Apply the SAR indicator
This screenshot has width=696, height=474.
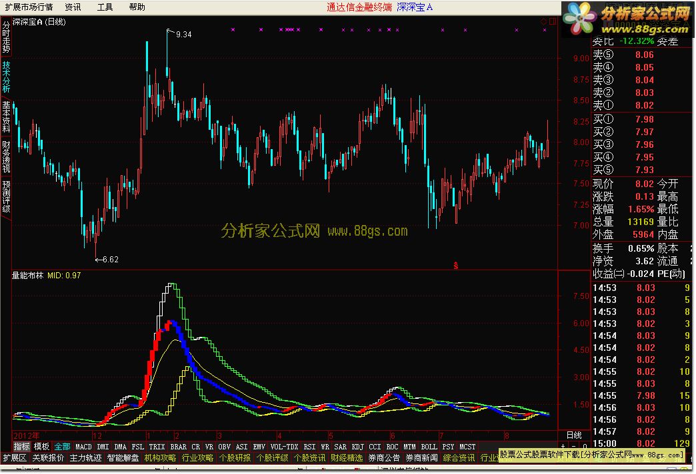[x=341, y=447]
